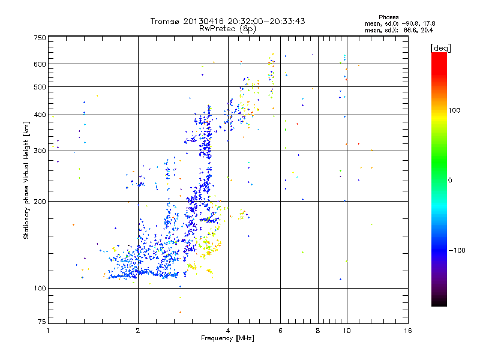Click the "mean, sd,X: 88.6, 20.4" line
The image size is (480, 360).
pyautogui.click(x=399, y=30)
